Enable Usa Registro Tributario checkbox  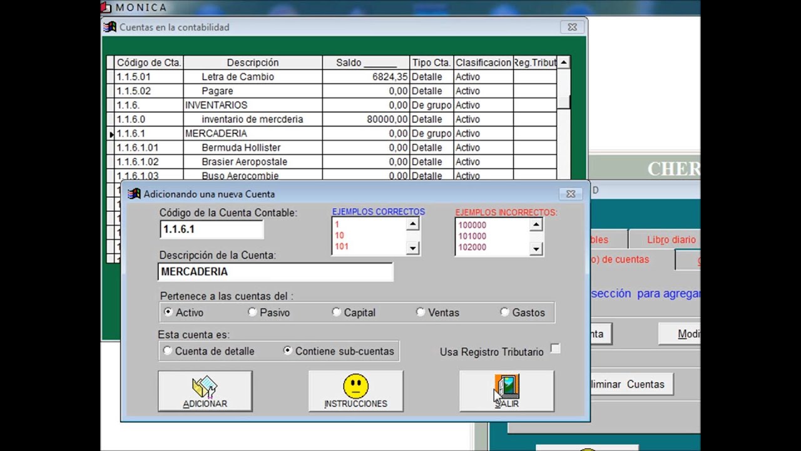tap(555, 349)
